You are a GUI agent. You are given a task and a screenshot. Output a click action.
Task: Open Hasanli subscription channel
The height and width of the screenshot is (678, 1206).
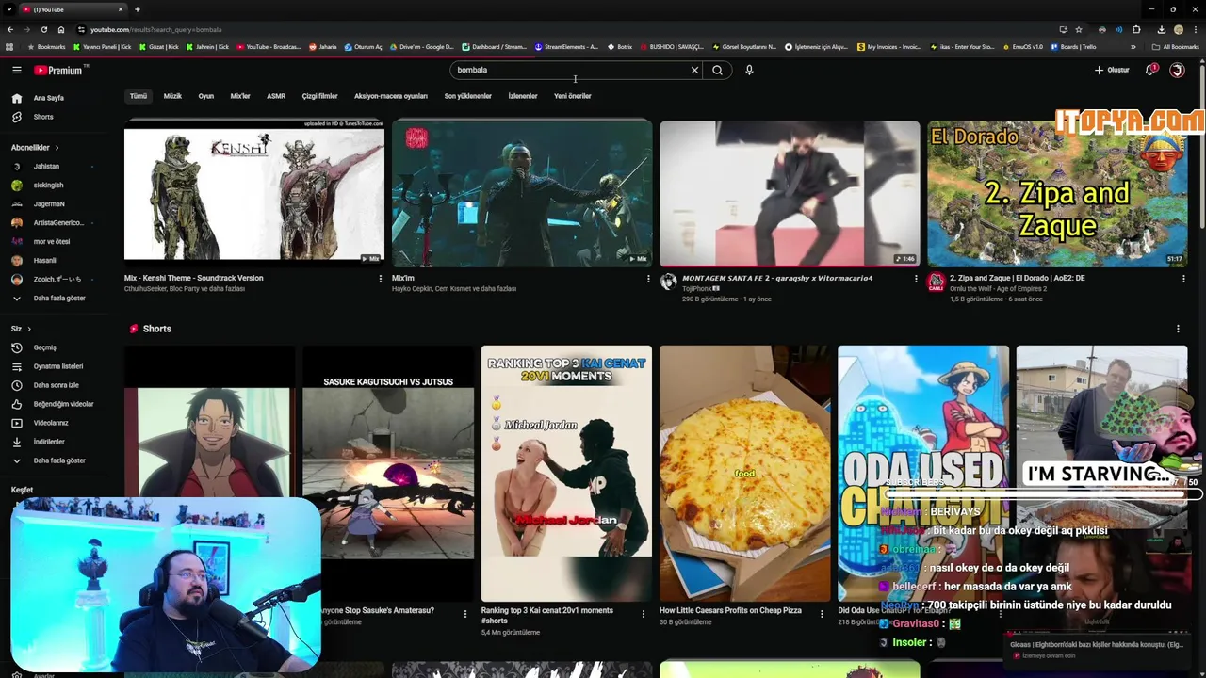tap(44, 261)
